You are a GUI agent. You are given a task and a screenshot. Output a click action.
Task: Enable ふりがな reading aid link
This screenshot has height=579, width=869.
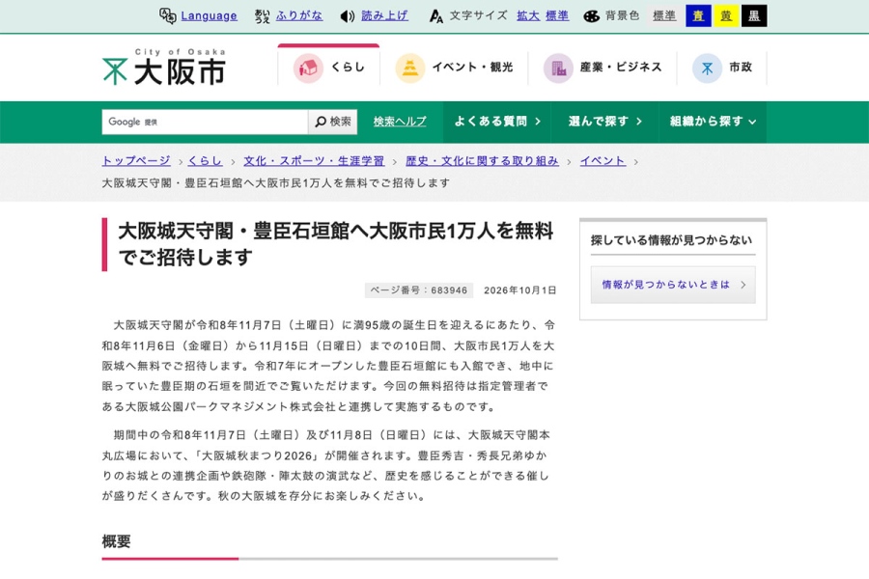click(299, 15)
